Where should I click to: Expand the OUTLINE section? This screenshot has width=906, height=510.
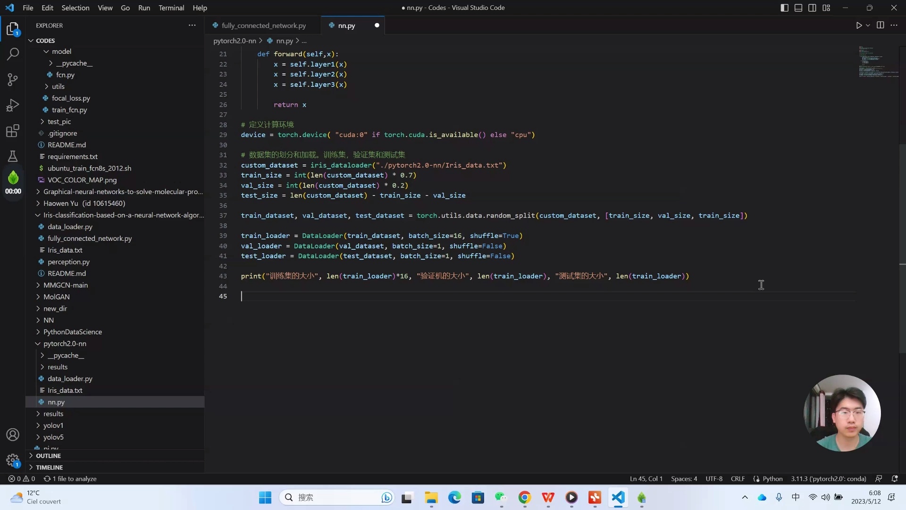(x=48, y=456)
